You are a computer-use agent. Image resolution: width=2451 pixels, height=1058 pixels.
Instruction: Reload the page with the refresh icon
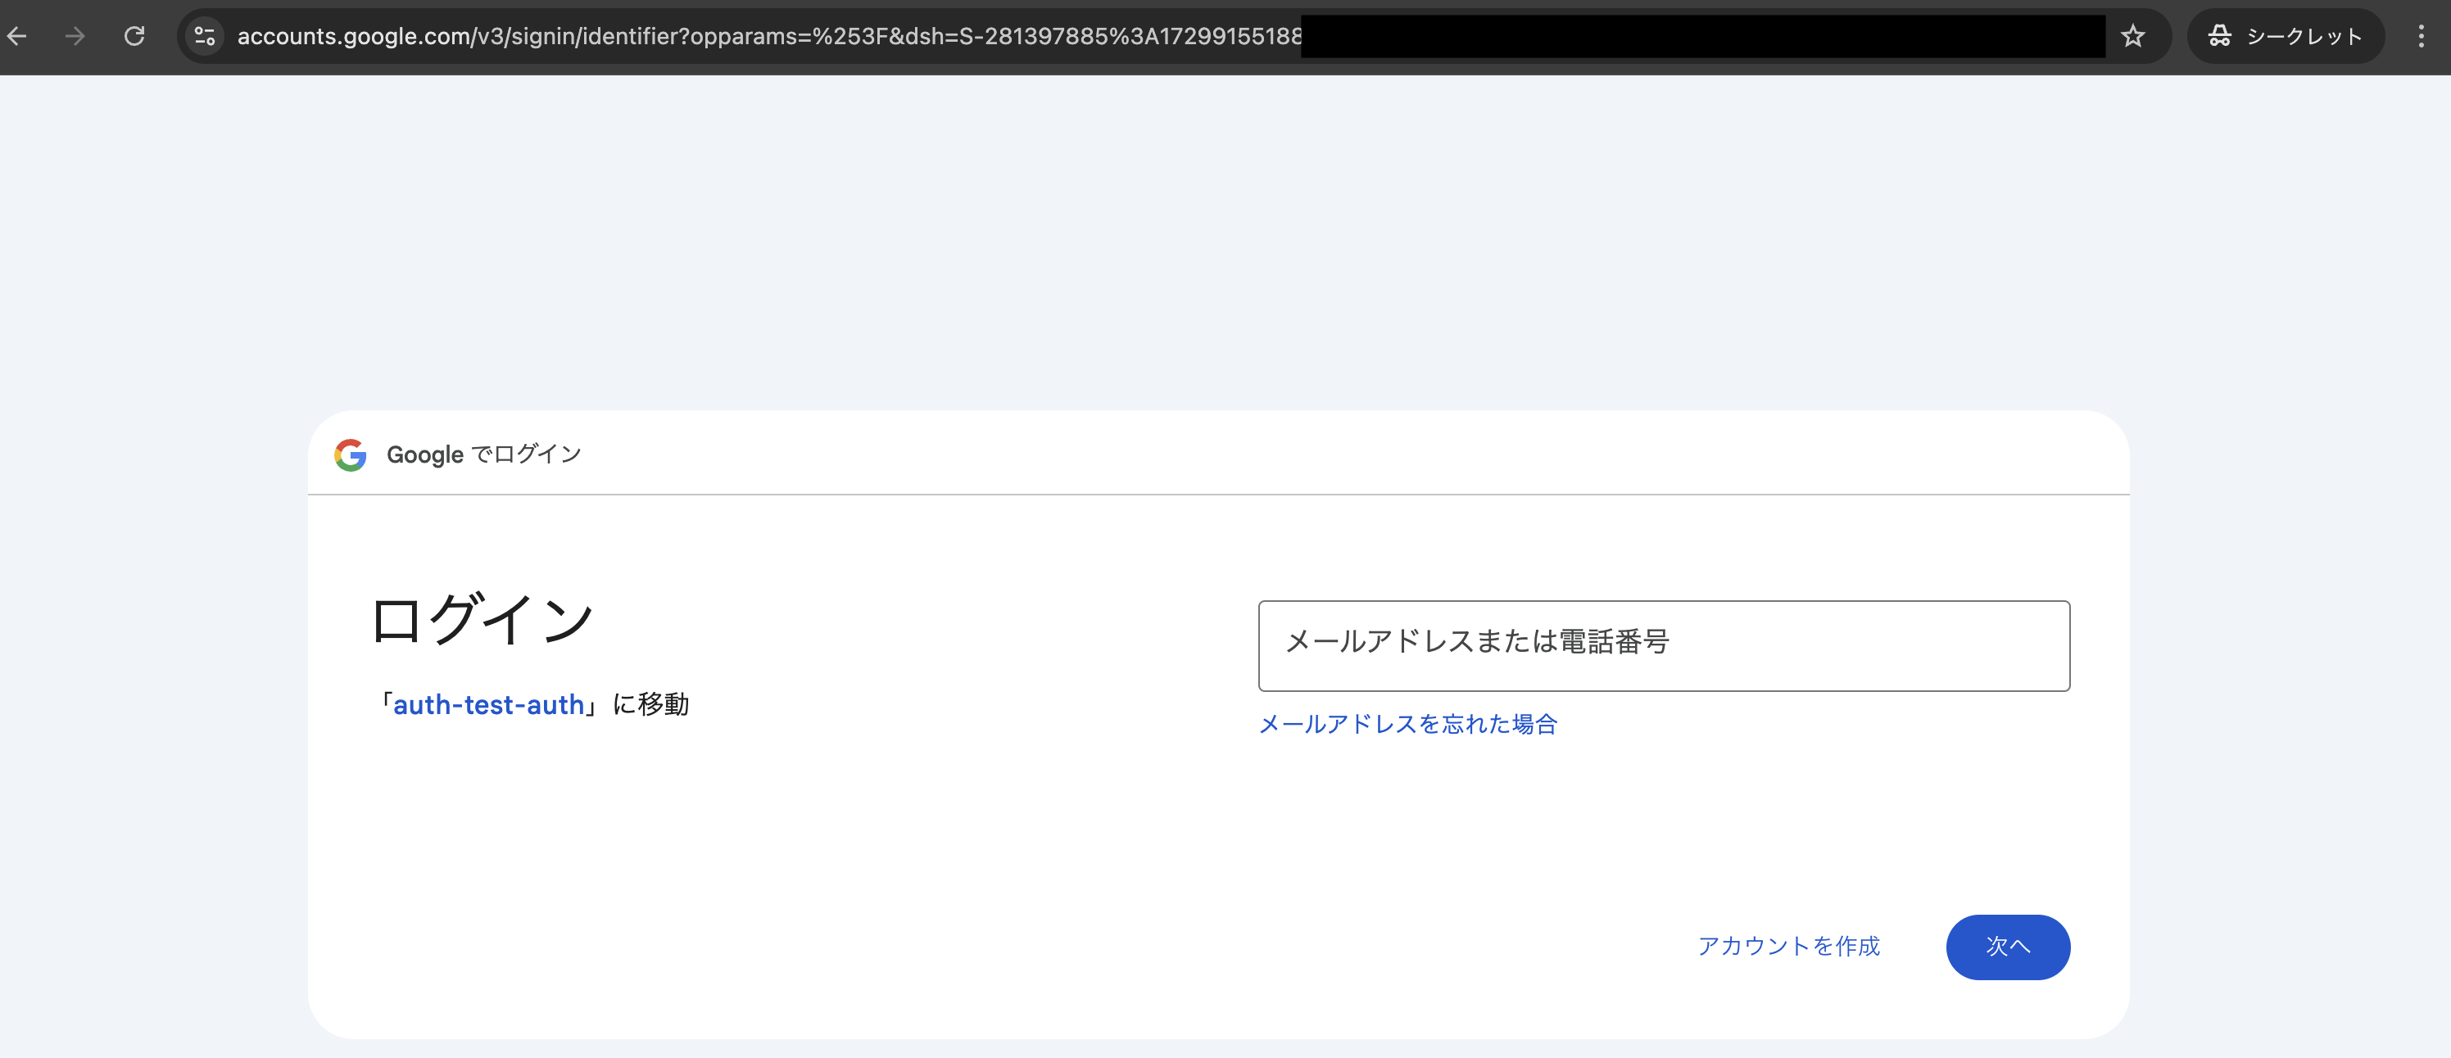(x=135, y=36)
